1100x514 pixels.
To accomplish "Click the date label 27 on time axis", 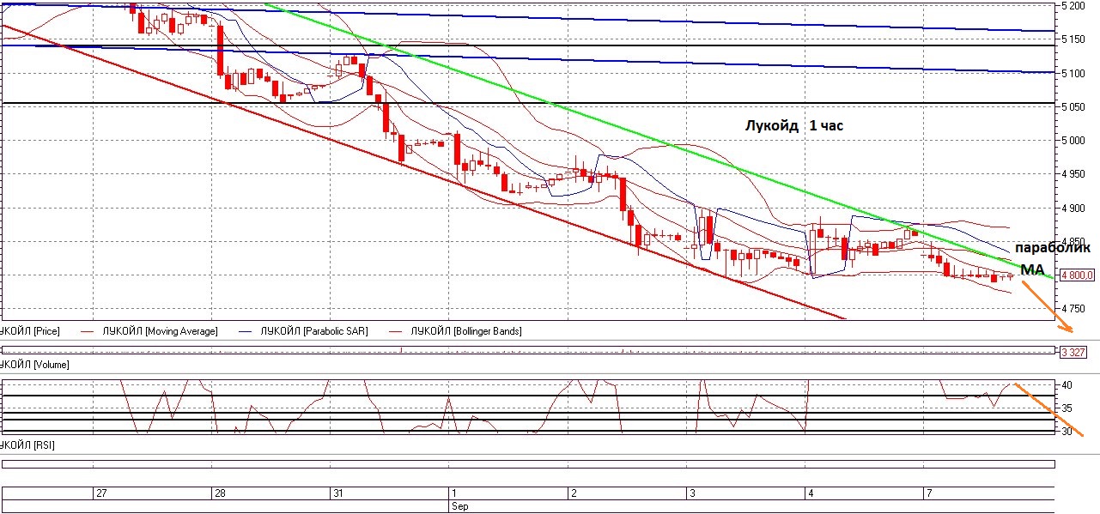I will [x=101, y=494].
